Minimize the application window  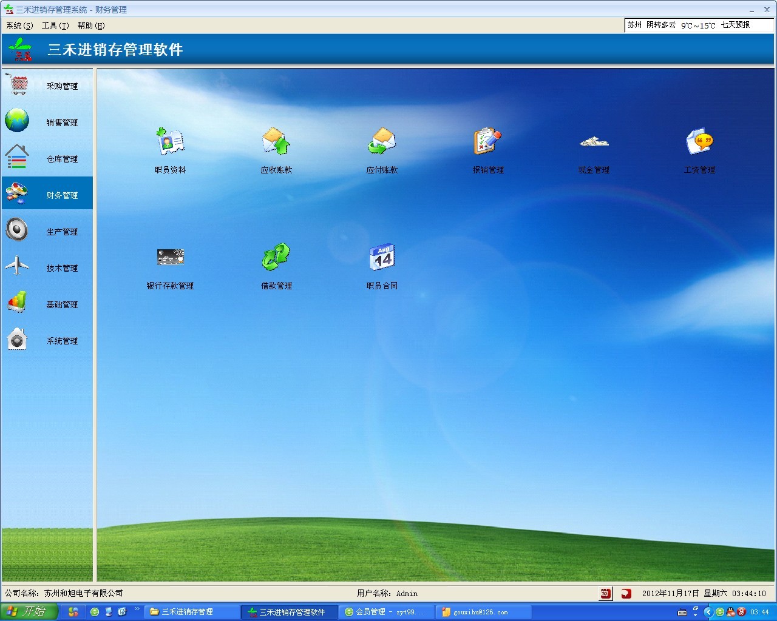point(752,10)
